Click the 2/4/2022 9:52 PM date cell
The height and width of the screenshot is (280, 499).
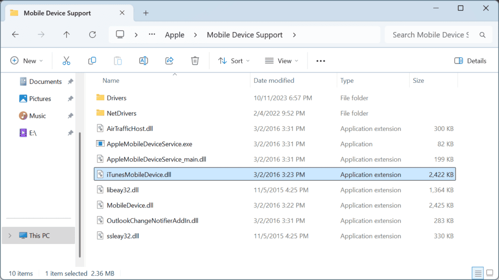coord(279,113)
